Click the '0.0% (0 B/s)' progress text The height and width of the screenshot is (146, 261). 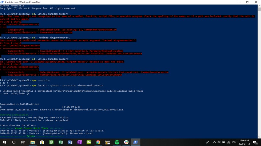[x=72, y=107]
